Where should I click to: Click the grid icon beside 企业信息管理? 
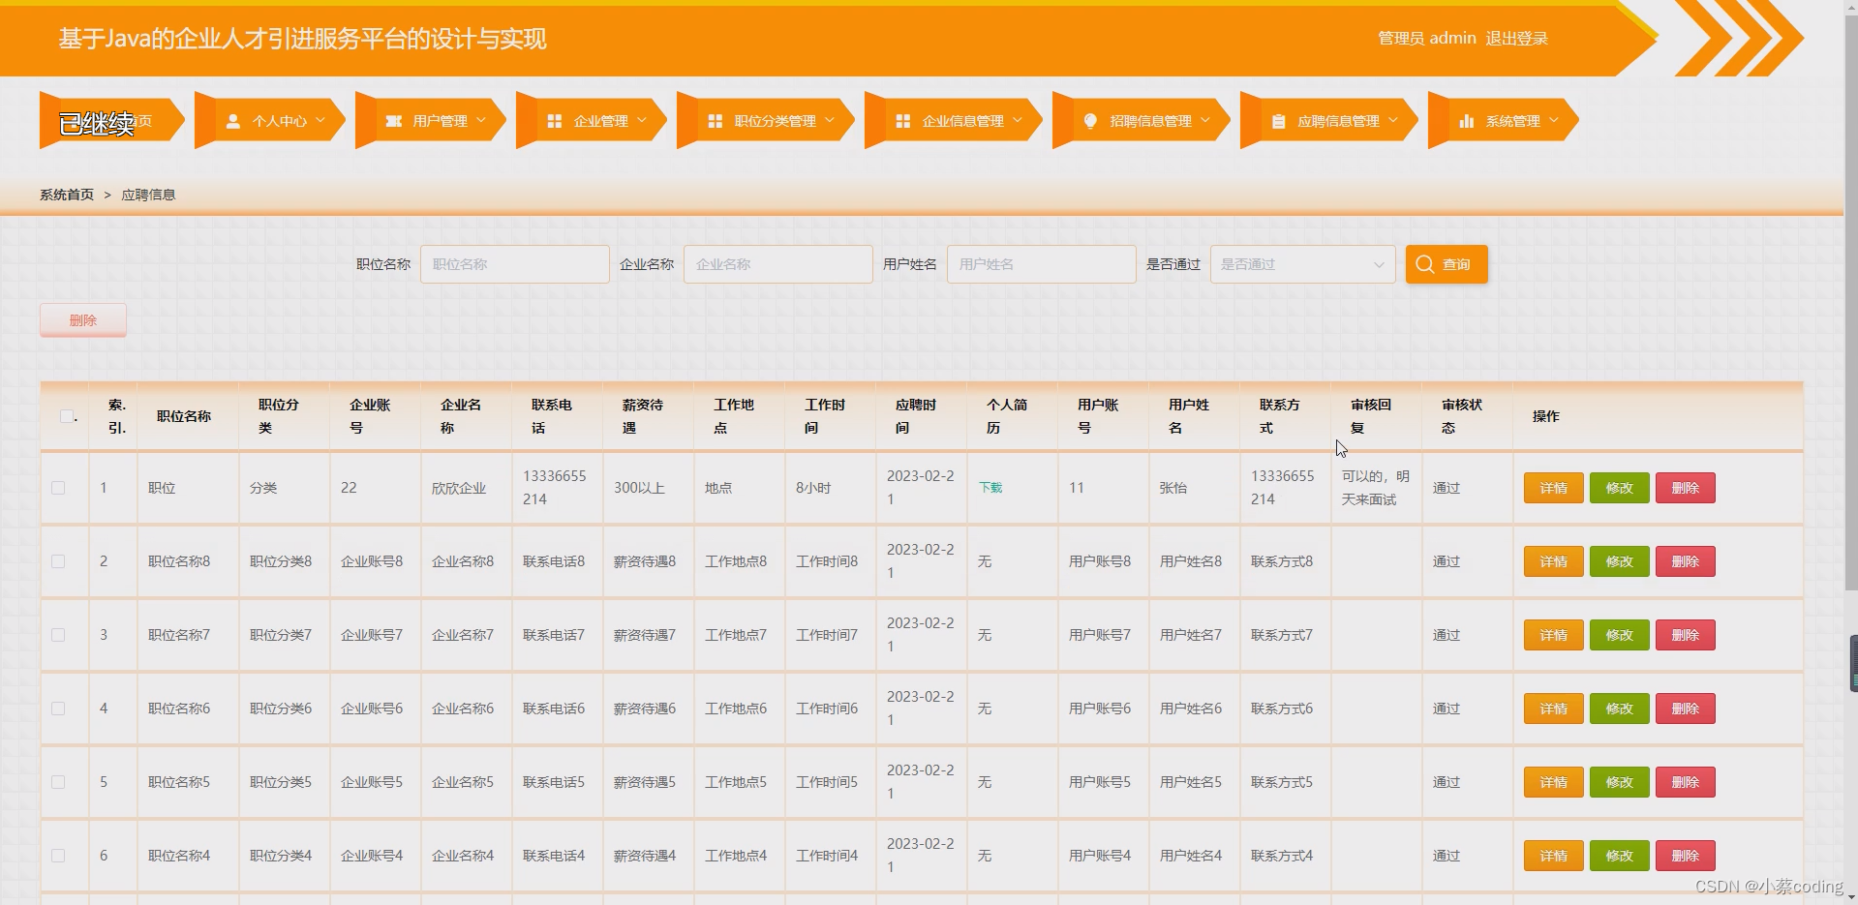[x=902, y=121]
